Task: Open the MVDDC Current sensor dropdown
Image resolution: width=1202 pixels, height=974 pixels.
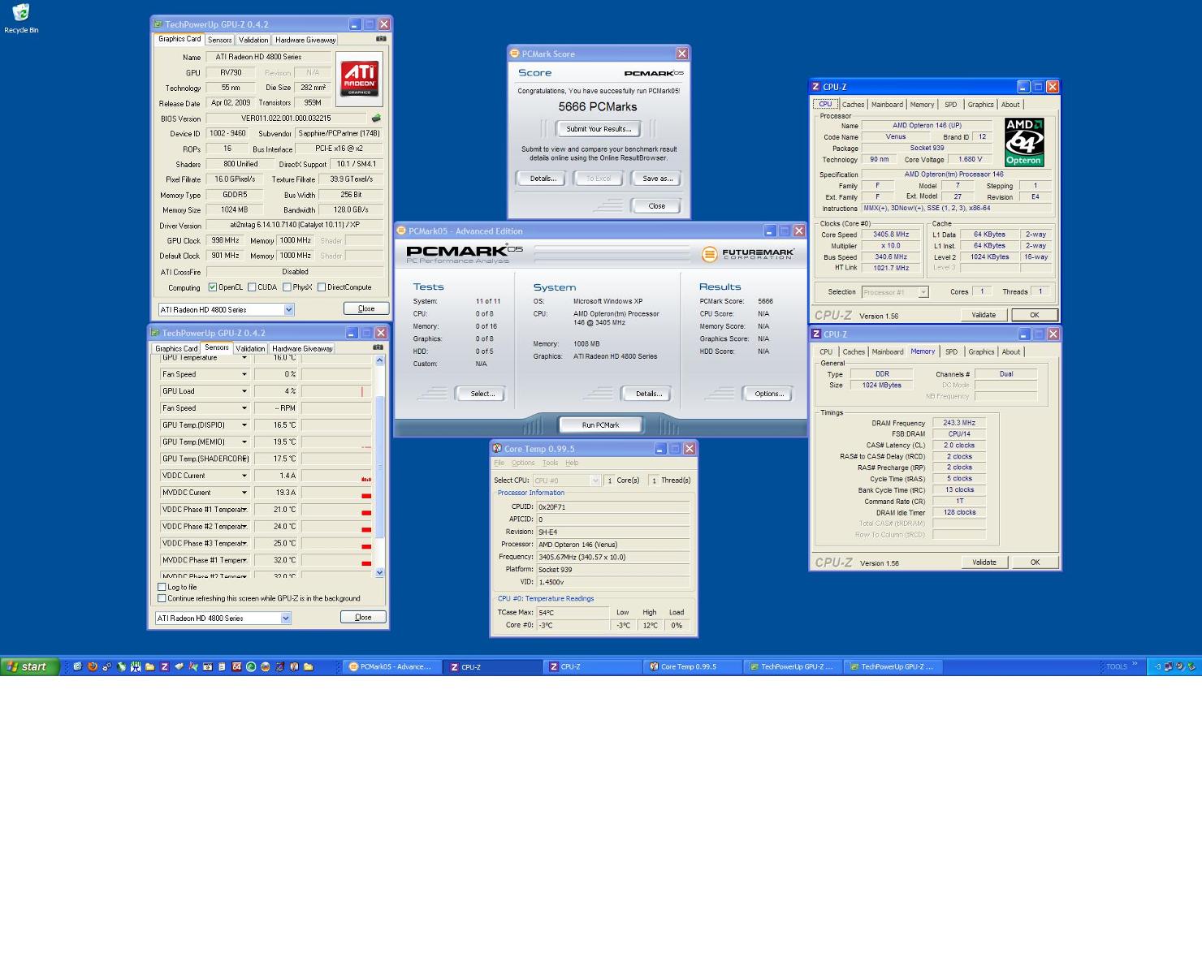Action: coord(244,493)
